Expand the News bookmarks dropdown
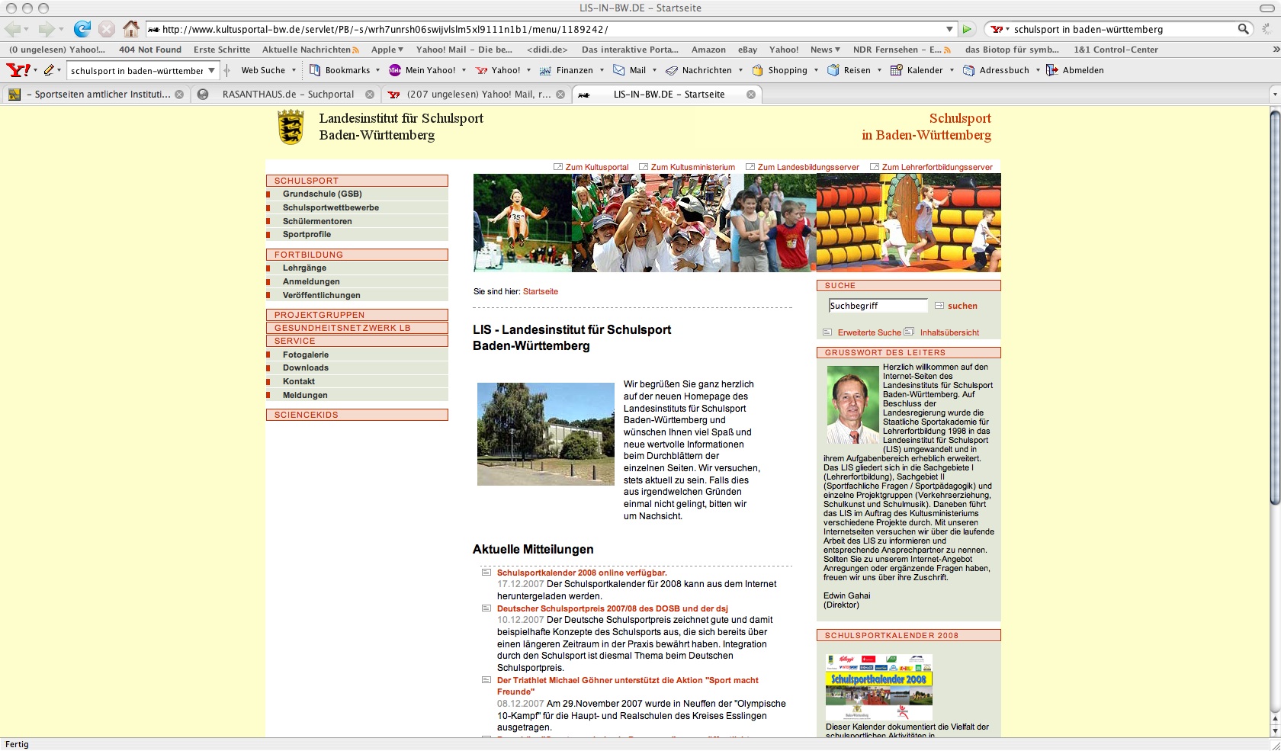This screenshot has width=1281, height=751. click(825, 50)
